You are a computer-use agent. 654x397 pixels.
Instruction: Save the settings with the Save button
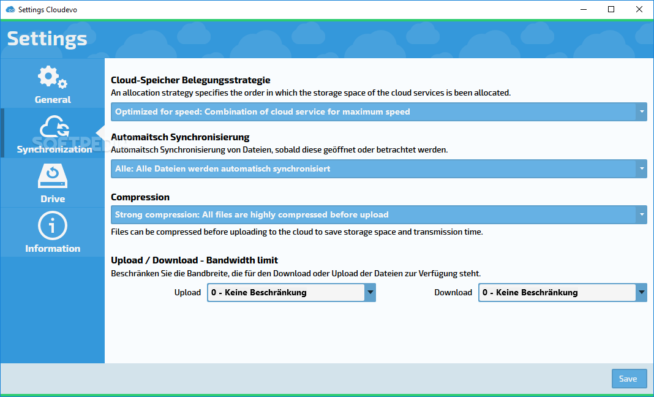629,379
